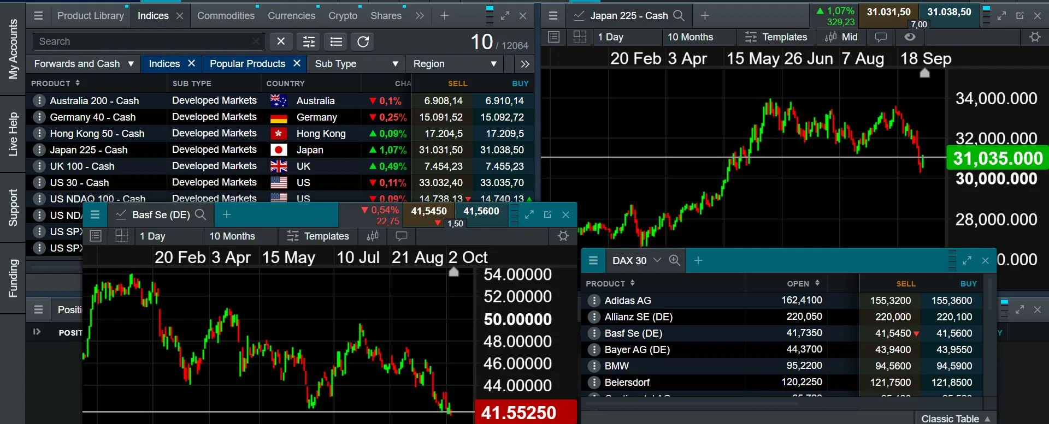
Task: Search products in the Japan 225 chart header
Action: pyautogui.click(x=679, y=16)
